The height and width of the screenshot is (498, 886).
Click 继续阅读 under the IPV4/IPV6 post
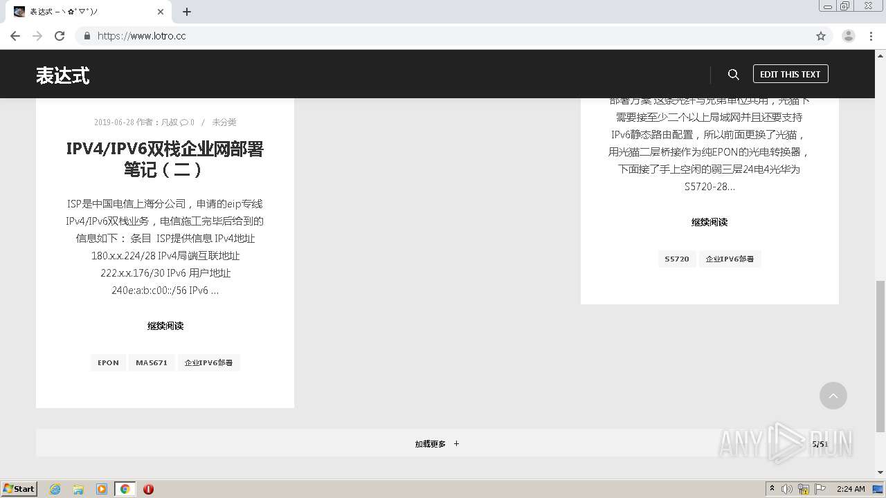coord(165,326)
